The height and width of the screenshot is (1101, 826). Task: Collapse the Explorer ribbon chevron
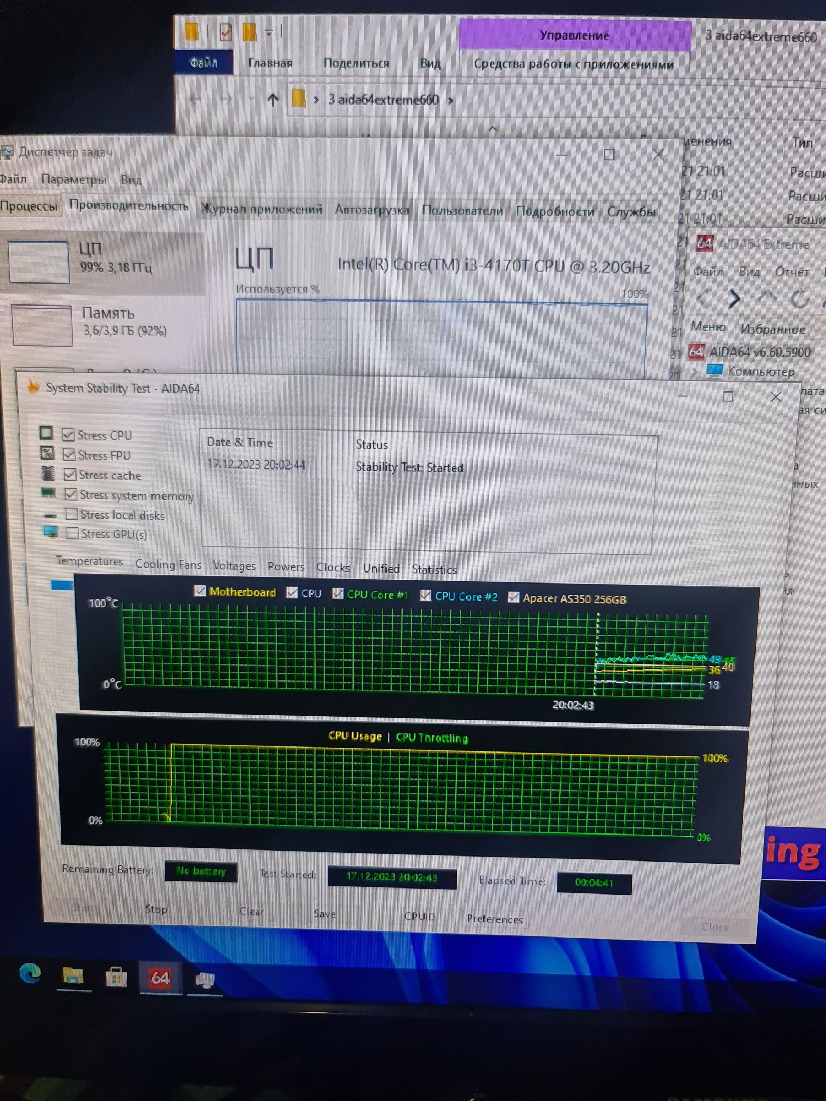[492, 129]
